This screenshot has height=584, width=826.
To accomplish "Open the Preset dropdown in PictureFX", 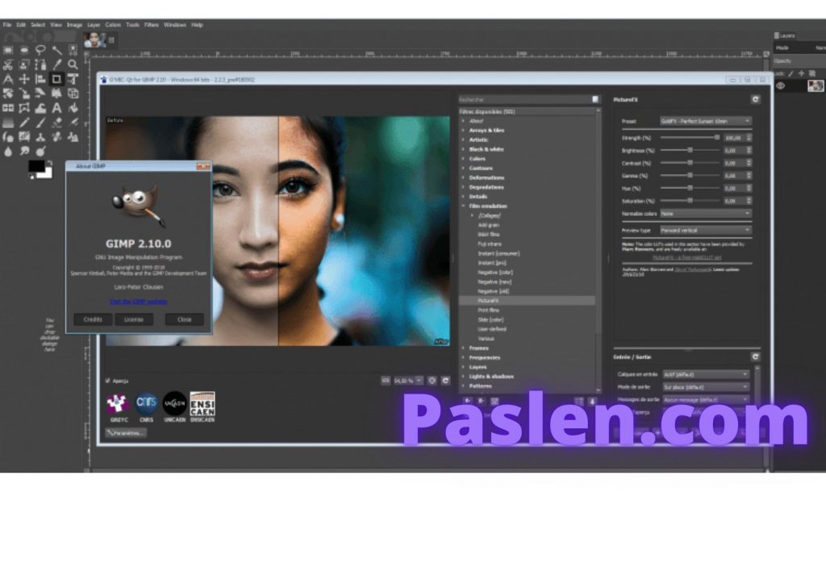I will pyautogui.click(x=706, y=121).
